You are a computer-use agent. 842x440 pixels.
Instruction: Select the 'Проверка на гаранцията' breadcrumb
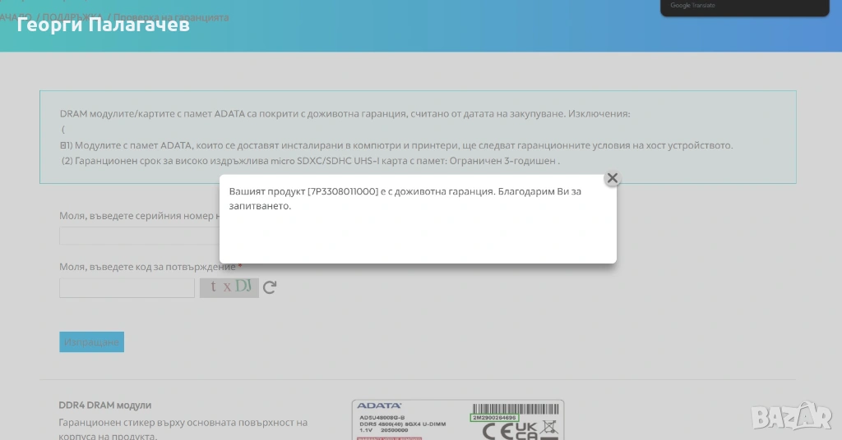tap(171, 17)
